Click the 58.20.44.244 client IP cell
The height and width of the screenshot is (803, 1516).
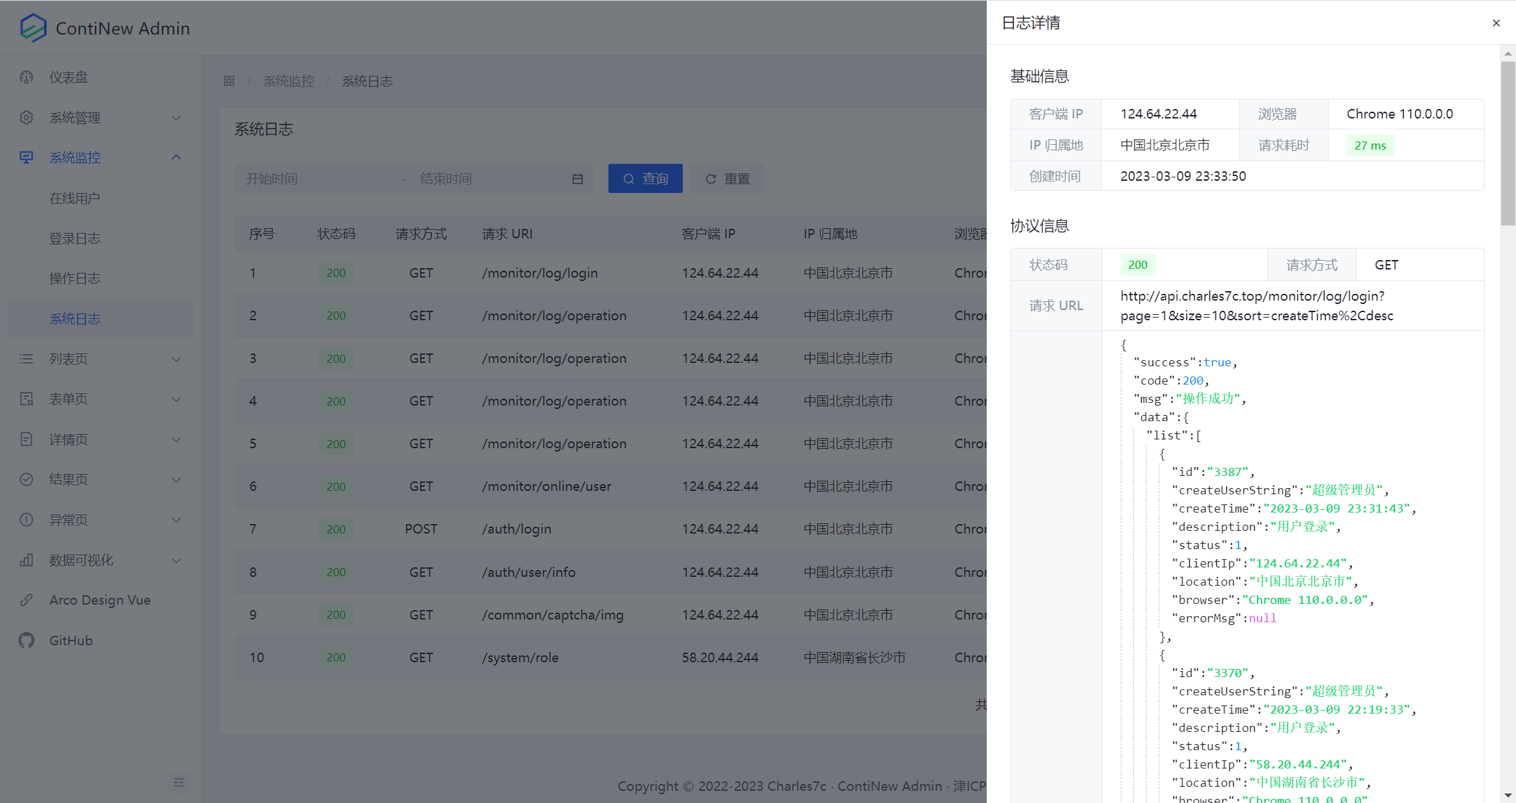720,657
